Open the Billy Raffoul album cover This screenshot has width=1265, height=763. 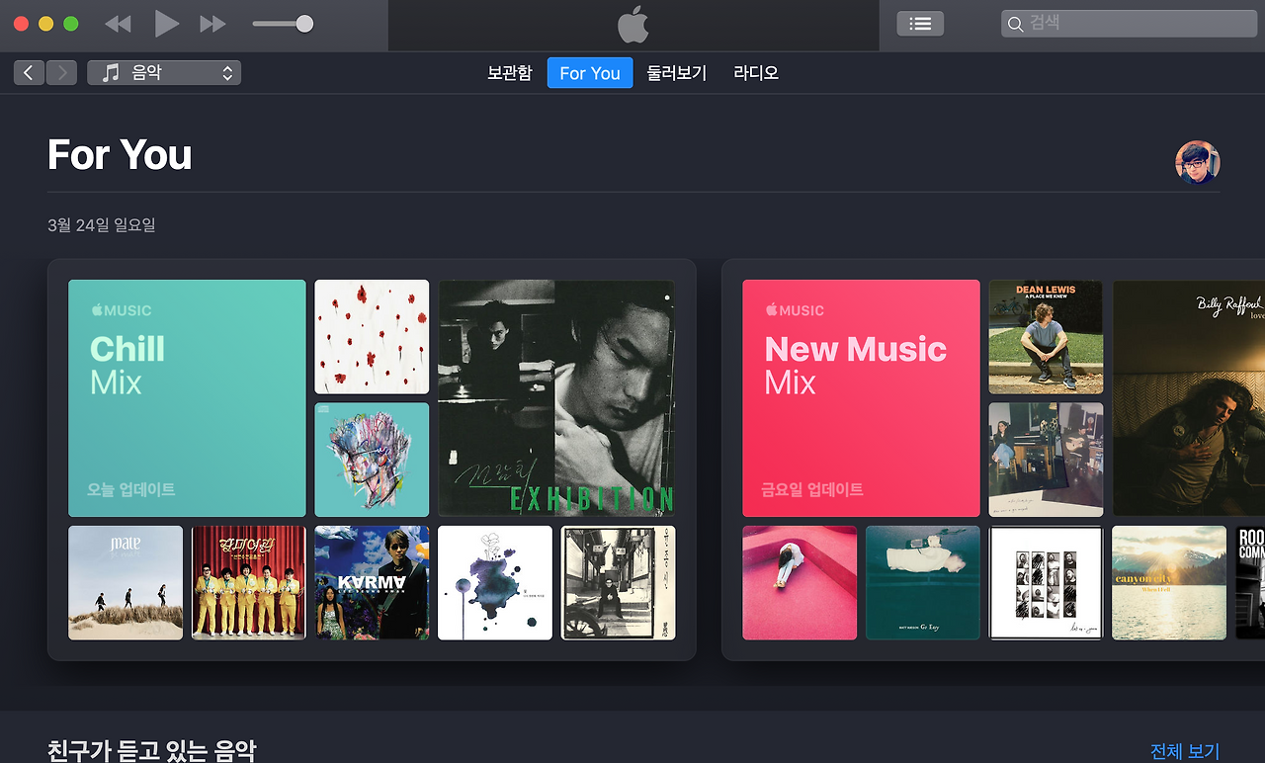pyautogui.click(x=1189, y=398)
